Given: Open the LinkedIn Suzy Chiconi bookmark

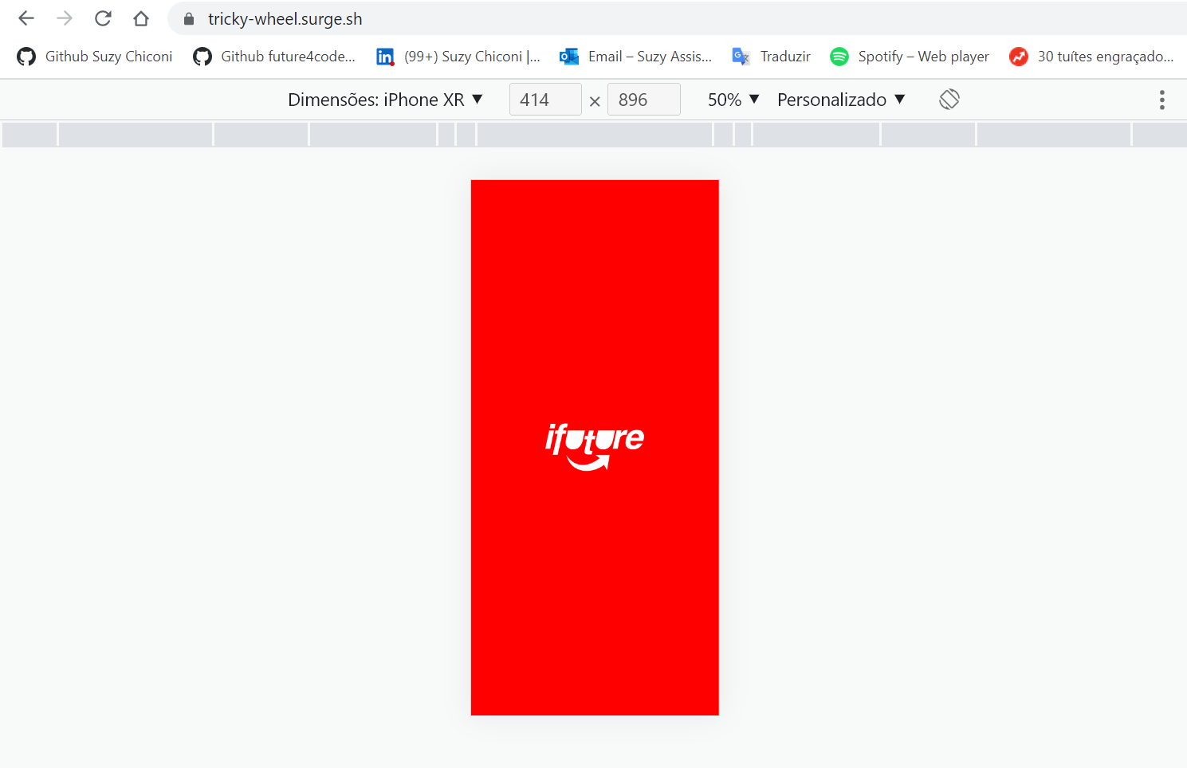Looking at the screenshot, I should pos(458,57).
